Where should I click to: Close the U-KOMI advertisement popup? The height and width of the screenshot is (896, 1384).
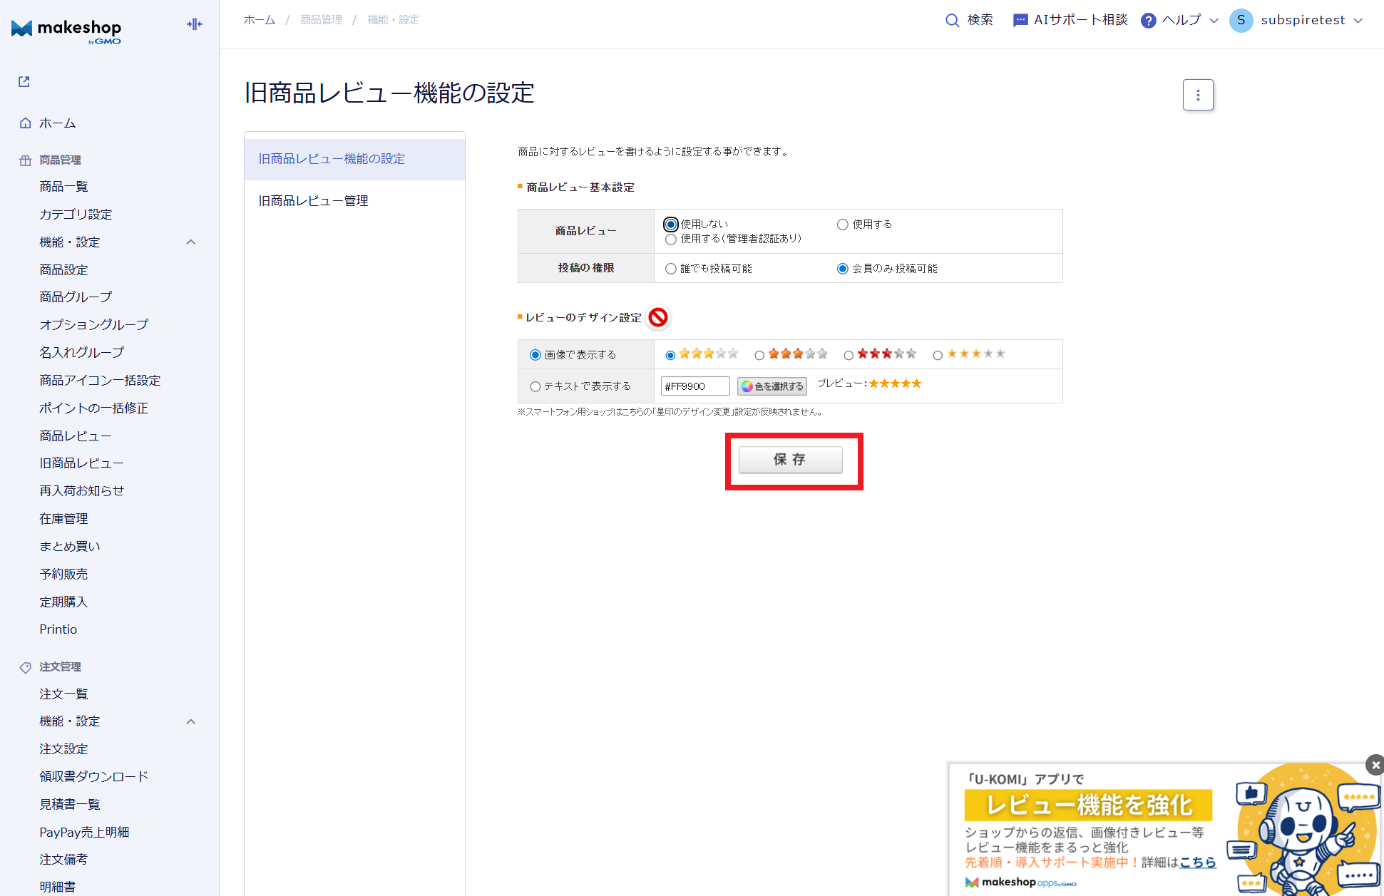coord(1375,765)
